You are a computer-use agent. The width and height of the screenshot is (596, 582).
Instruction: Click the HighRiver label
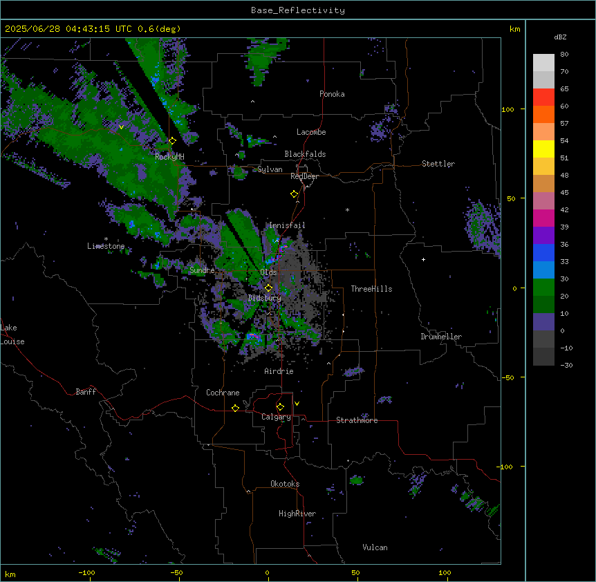pyautogui.click(x=297, y=514)
